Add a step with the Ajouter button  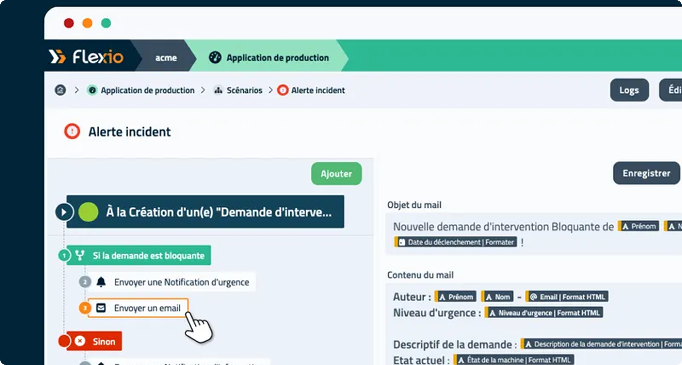(336, 174)
